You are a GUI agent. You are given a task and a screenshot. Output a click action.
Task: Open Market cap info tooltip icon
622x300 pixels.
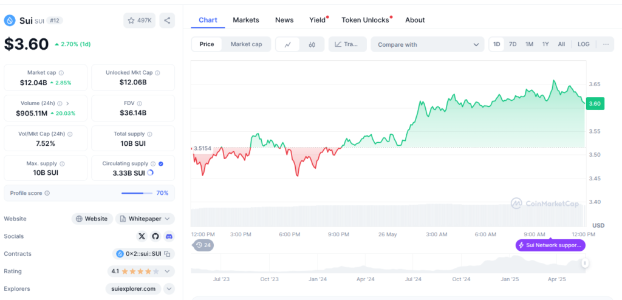click(x=61, y=73)
